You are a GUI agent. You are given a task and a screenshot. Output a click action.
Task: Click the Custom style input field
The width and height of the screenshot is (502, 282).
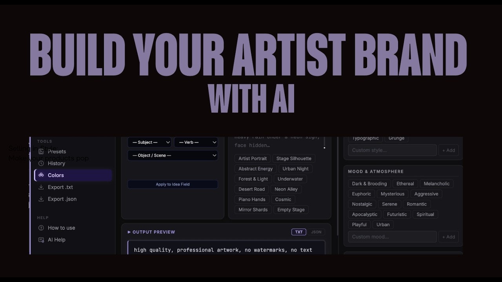click(392, 150)
